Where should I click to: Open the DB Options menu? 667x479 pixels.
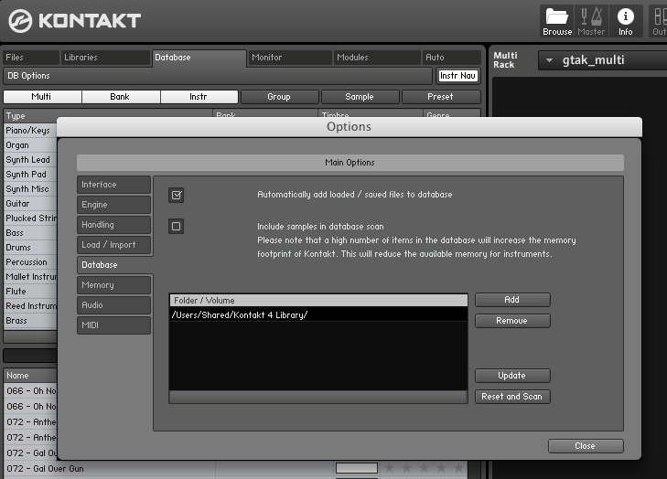click(x=28, y=76)
